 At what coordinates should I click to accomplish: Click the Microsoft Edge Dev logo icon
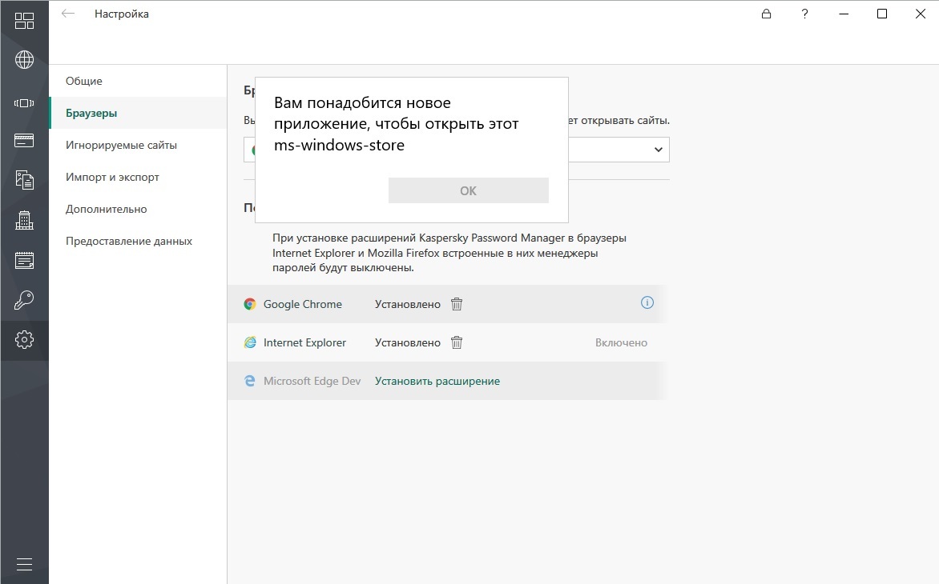pyautogui.click(x=250, y=381)
